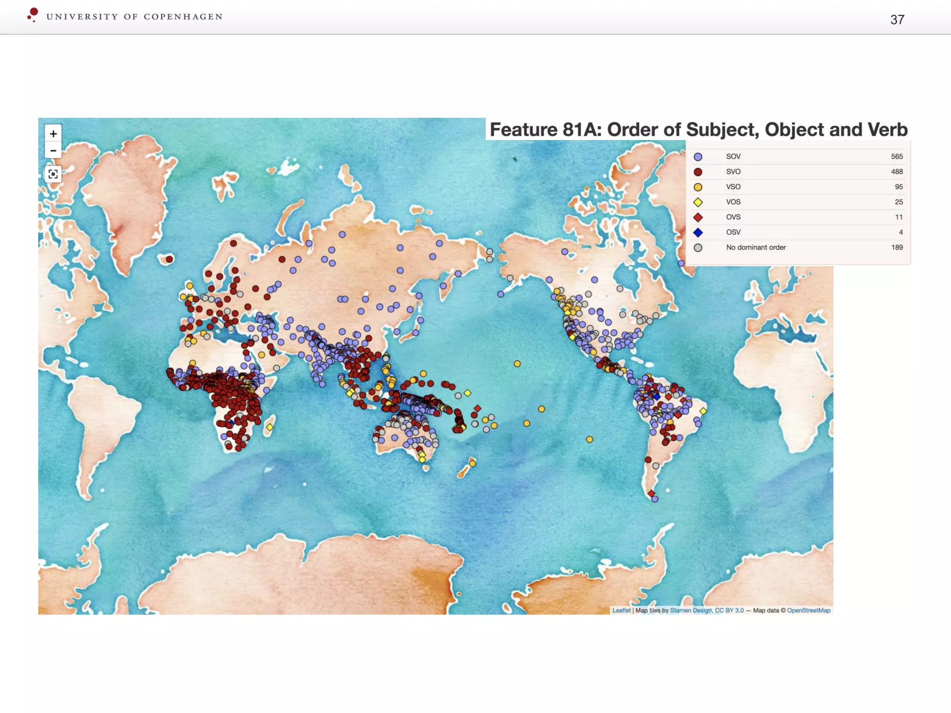Open the Leaflet attribution link
Image resolution: width=951 pixels, height=713 pixels.
621,610
